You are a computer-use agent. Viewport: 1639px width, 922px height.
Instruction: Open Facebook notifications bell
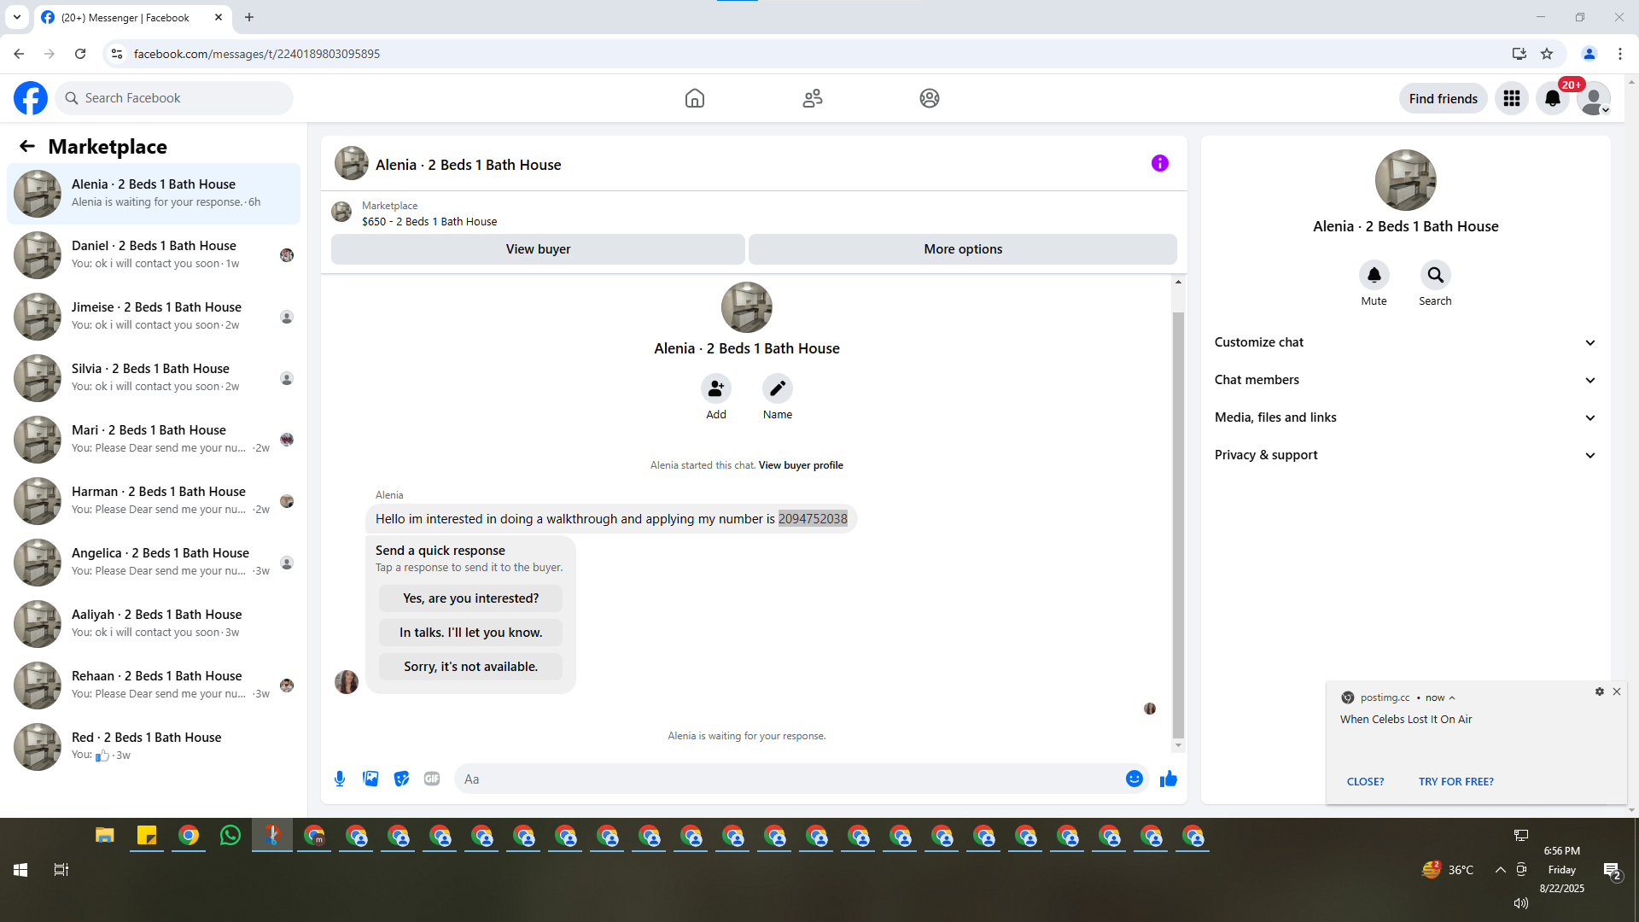[1552, 99]
